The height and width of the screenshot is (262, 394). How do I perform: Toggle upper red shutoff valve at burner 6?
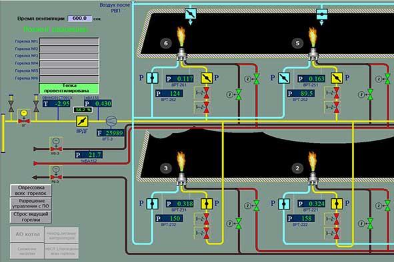pos(206,93)
